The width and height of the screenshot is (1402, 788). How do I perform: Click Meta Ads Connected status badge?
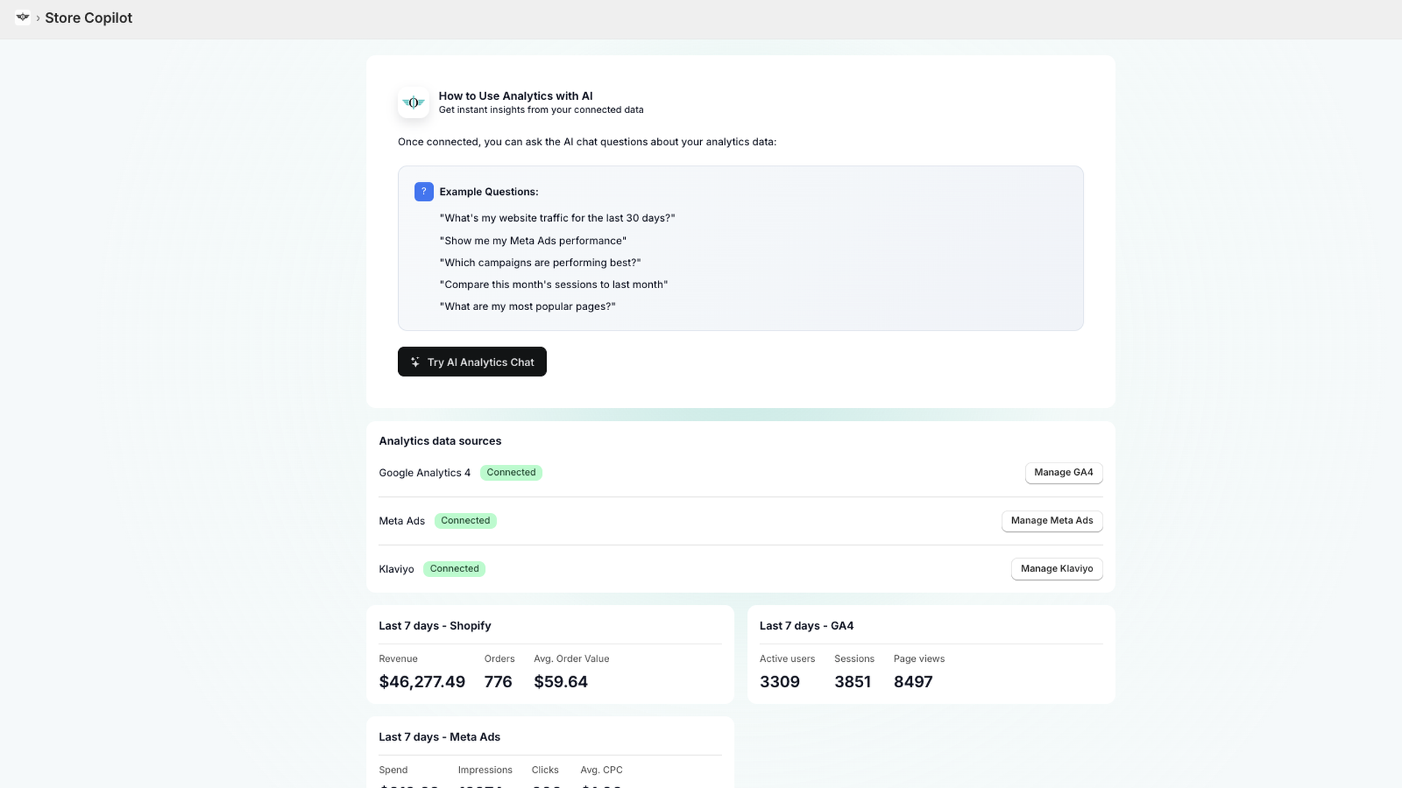tap(465, 521)
